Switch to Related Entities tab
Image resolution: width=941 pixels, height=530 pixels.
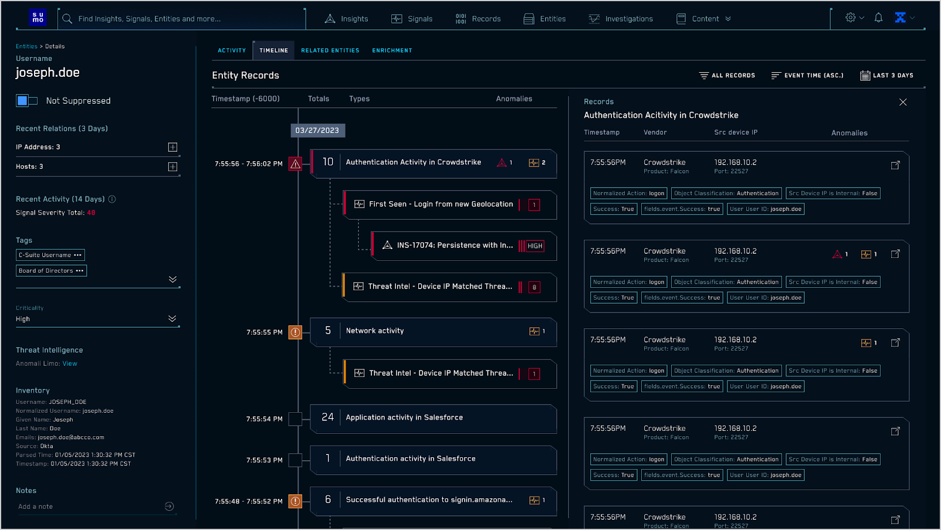click(x=330, y=50)
